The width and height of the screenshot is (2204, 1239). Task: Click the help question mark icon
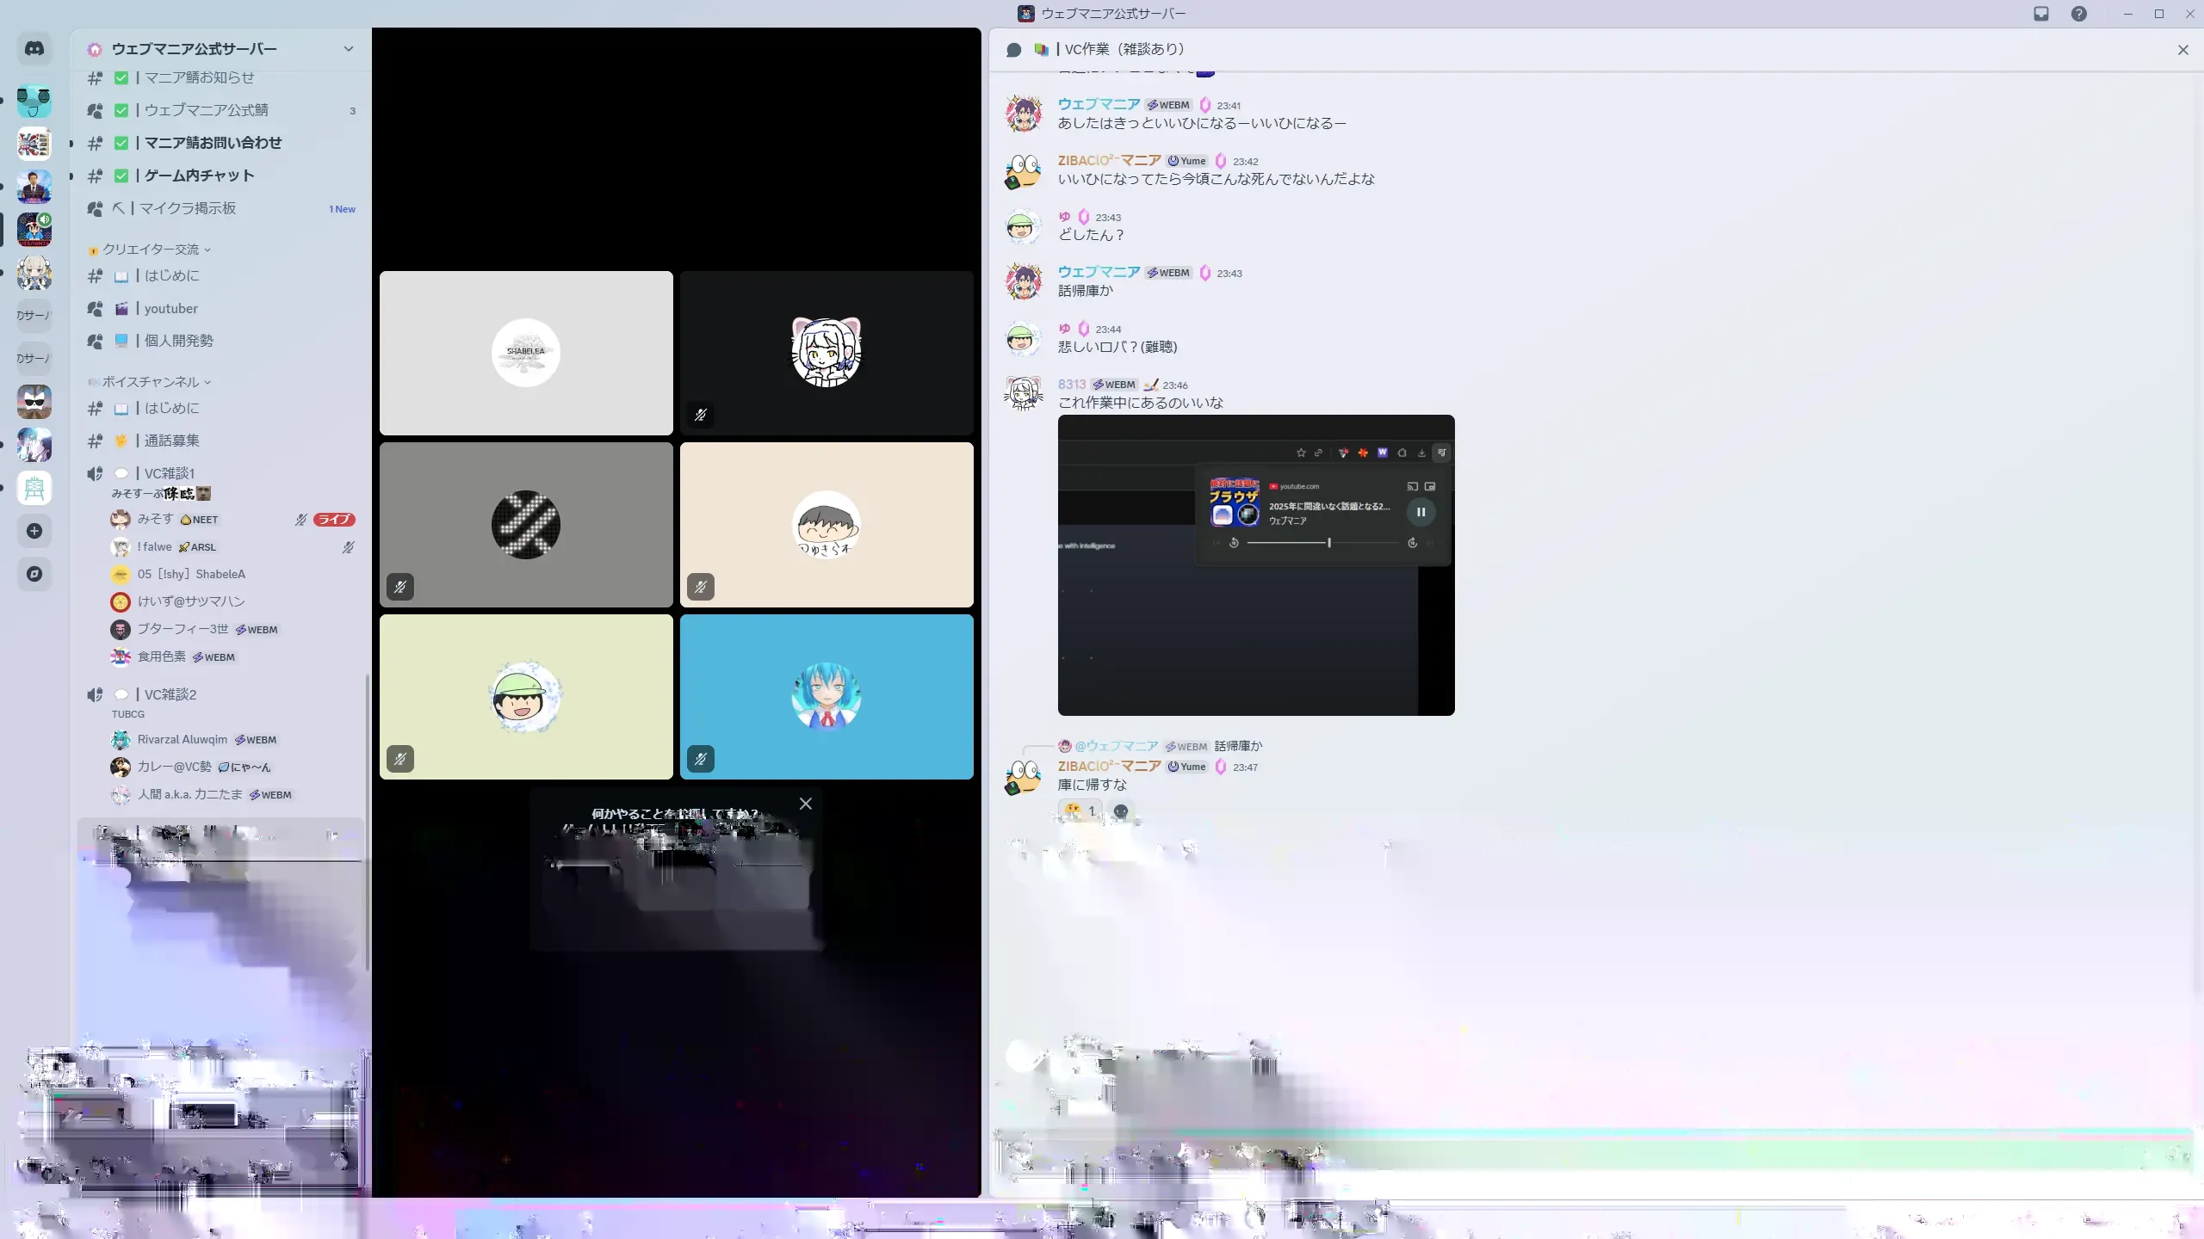[2079, 14]
